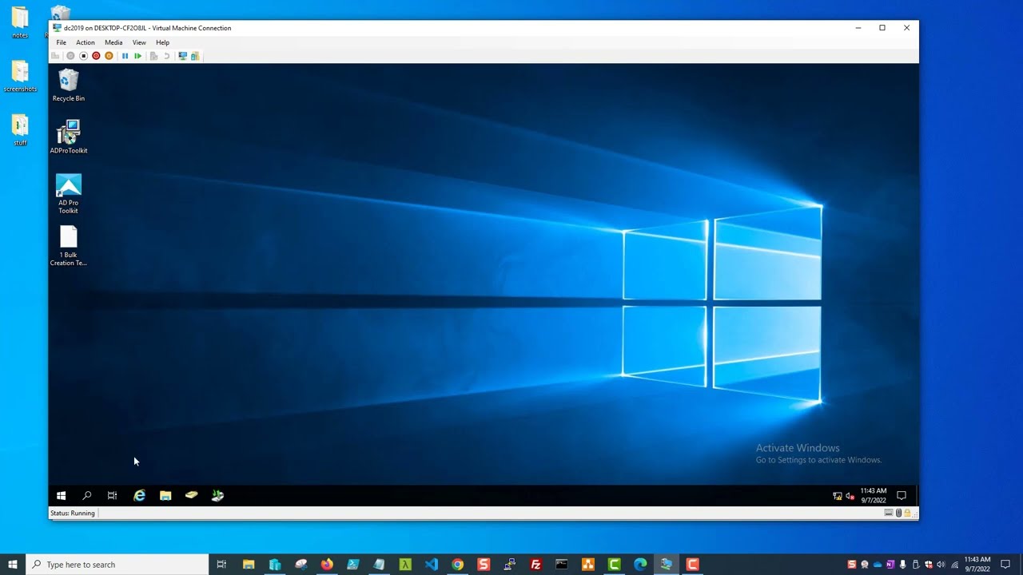1023x575 pixels.
Task: Click the Enhanced Session monitor icon
Action: 182,56
